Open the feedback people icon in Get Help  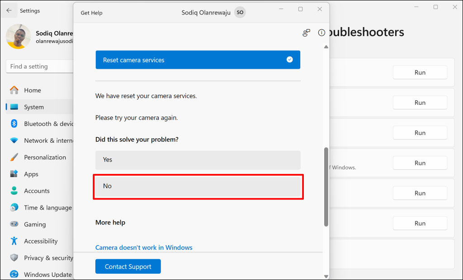click(307, 33)
